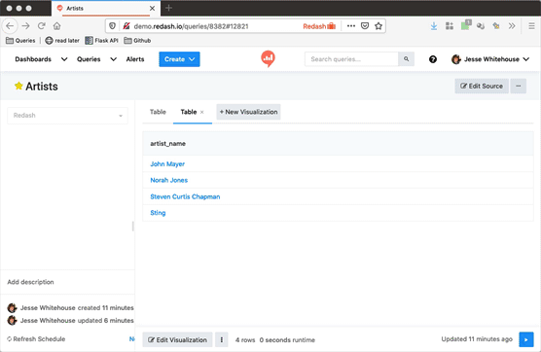Click the Edit Visualization button
This screenshot has width=541, height=352.
177,340
